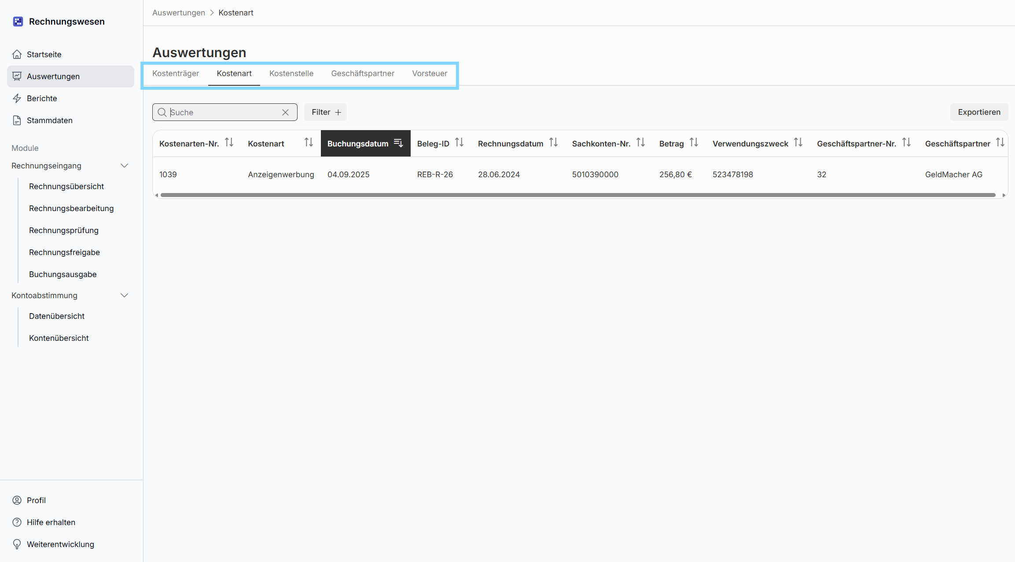Open the Kostenträger tab
1015x562 pixels.
175,73
